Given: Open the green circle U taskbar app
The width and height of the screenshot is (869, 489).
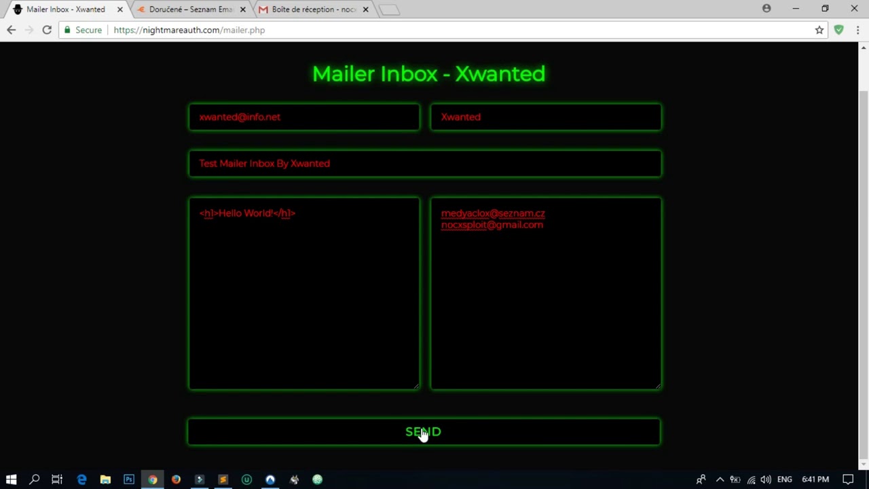Looking at the screenshot, I should point(246,479).
